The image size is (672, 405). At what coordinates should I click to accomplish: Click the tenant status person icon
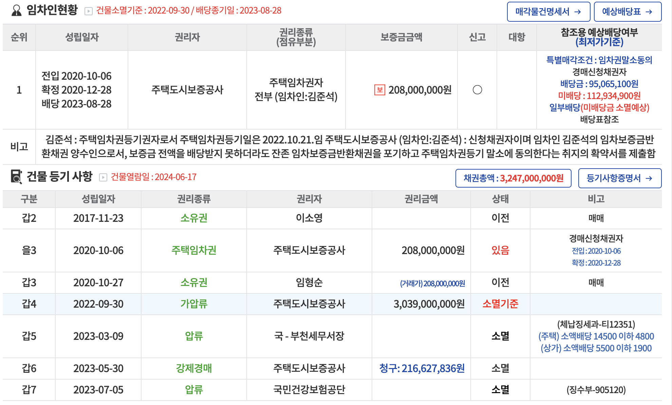pos(16,10)
